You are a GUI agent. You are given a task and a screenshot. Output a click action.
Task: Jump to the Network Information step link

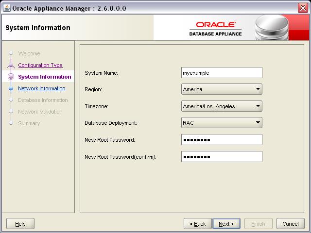[x=42, y=88]
